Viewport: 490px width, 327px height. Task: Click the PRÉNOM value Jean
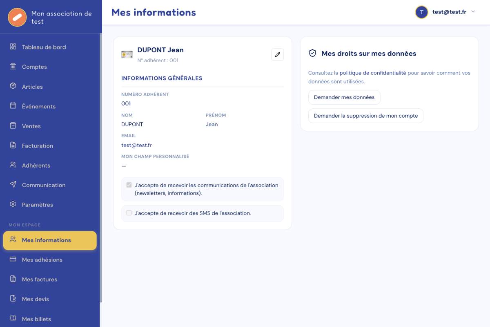tap(212, 124)
